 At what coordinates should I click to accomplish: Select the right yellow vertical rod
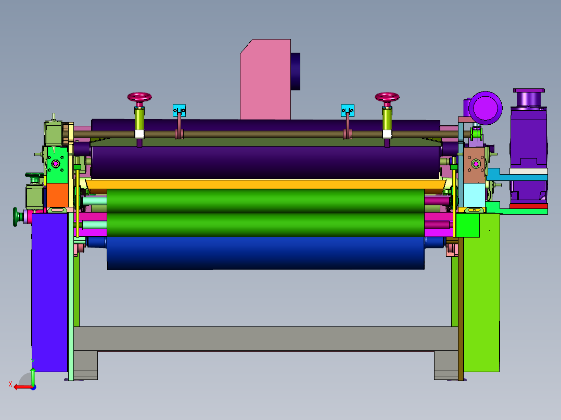pos(454,203)
